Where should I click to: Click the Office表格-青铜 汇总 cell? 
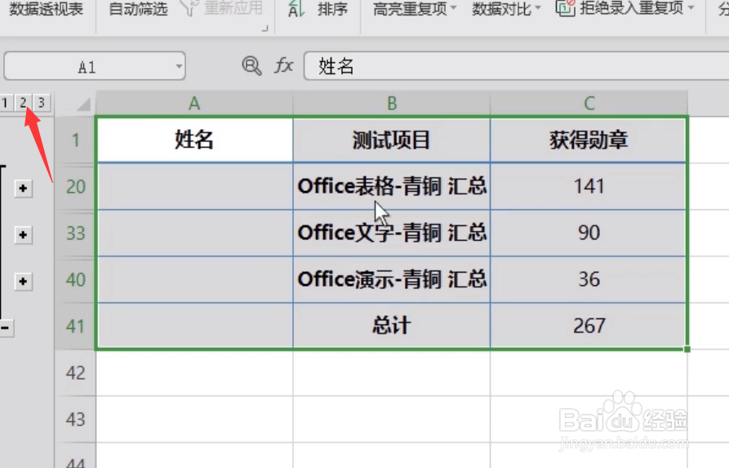click(x=392, y=186)
